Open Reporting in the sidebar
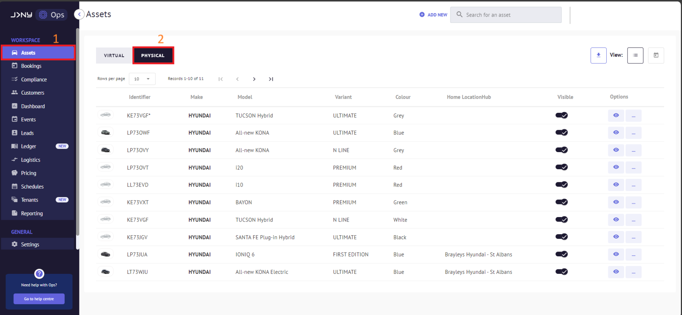 [38, 213]
